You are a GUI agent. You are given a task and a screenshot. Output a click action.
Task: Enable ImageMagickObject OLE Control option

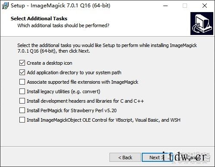(x=22, y=120)
